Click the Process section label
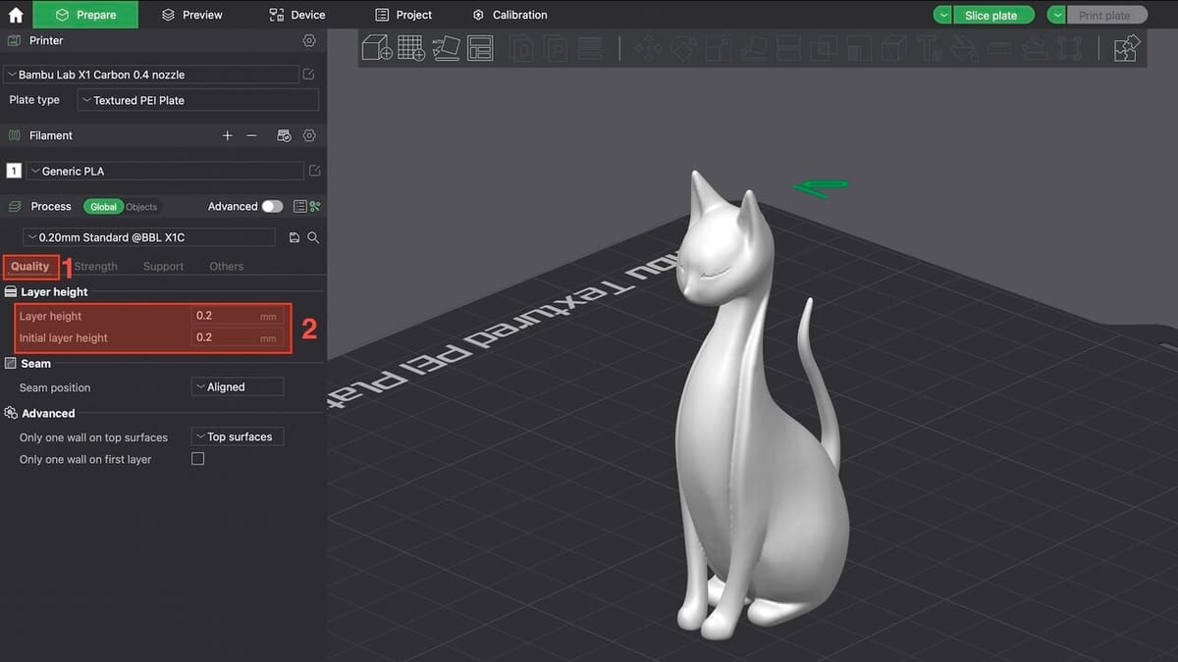This screenshot has width=1178, height=662. coord(51,207)
